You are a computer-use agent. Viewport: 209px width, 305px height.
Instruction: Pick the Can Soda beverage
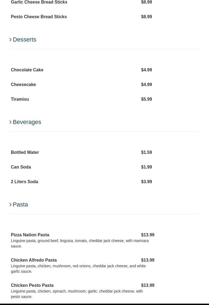pos(21,167)
